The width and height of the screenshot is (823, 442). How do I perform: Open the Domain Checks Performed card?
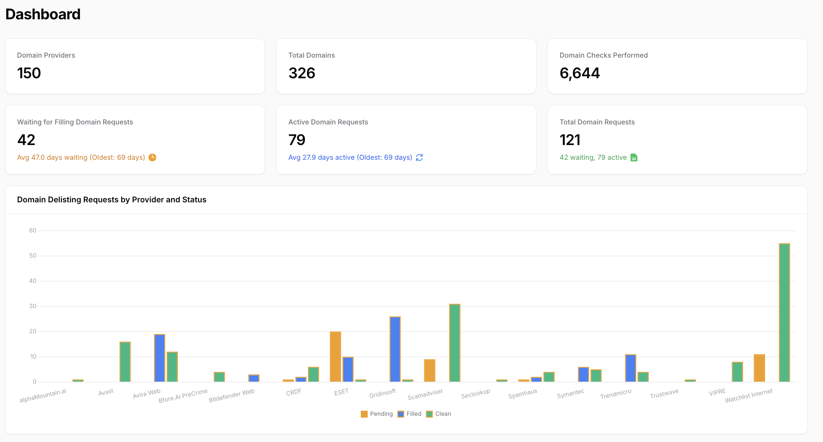678,66
